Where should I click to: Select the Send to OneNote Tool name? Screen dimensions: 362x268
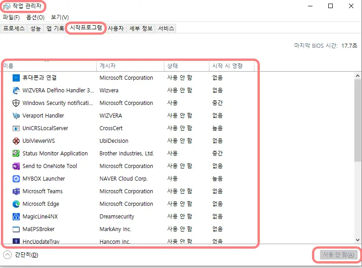(x=50, y=166)
